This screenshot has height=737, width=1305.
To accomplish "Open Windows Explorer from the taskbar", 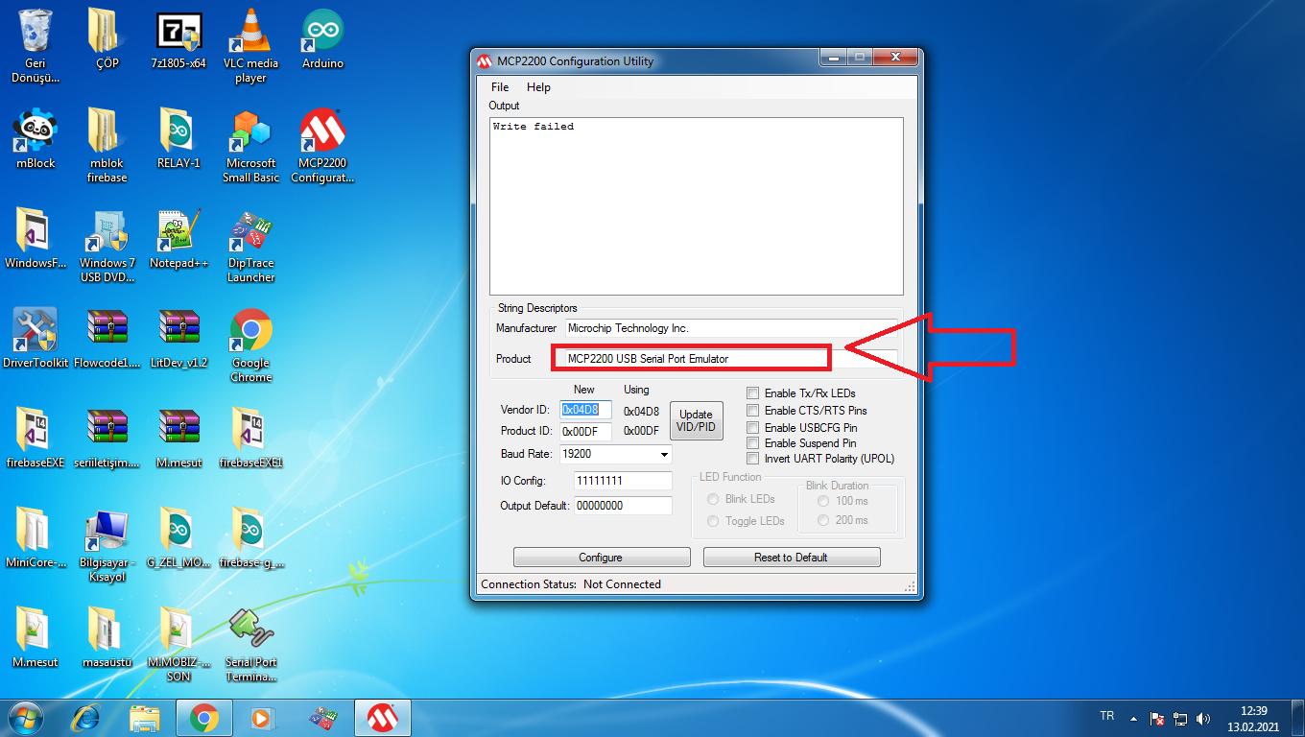I will tap(145, 717).
